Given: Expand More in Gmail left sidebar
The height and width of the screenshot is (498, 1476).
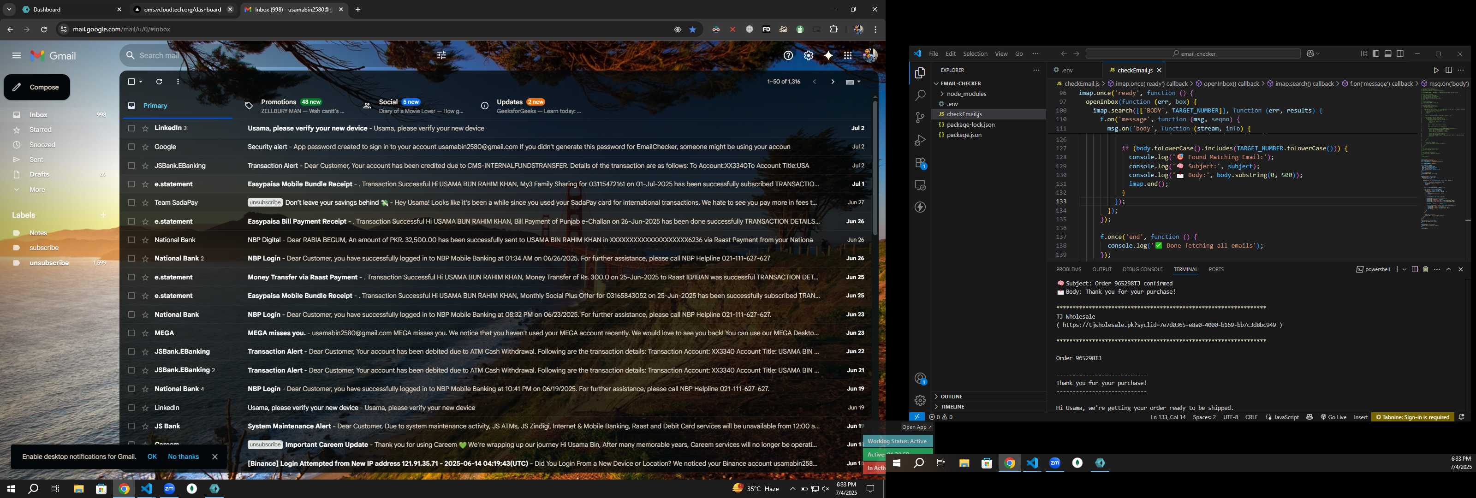Looking at the screenshot, I should tap(37, 190).
